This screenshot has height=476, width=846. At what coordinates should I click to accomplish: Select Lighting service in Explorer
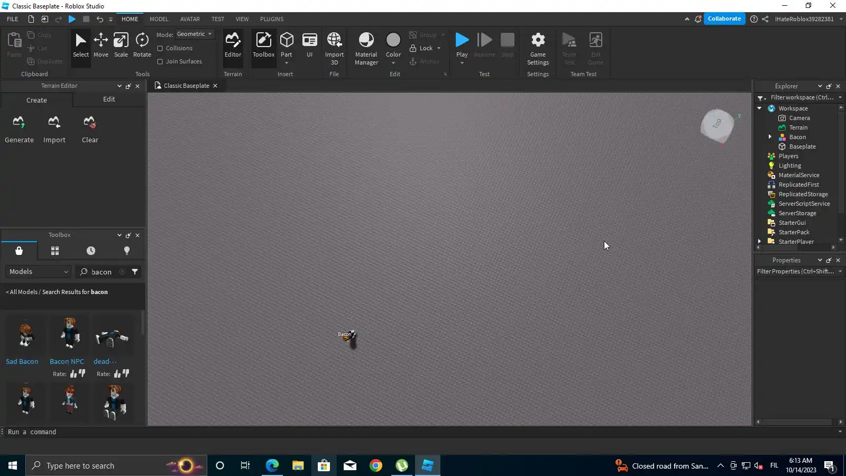coord(789,166)
